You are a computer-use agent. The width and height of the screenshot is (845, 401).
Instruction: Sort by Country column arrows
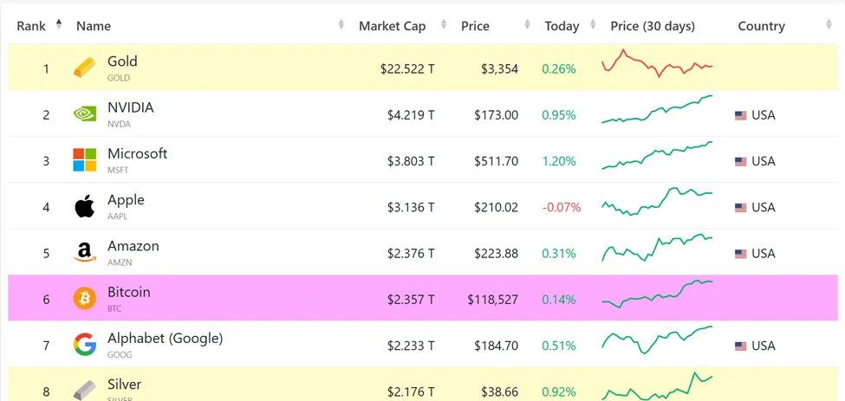coord(829,25)
